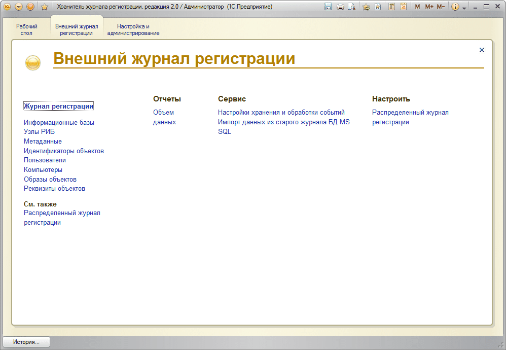Open the Calculator icon in the toolbar
The height and width of the screenshot is (350, 506).
(392, 7)
